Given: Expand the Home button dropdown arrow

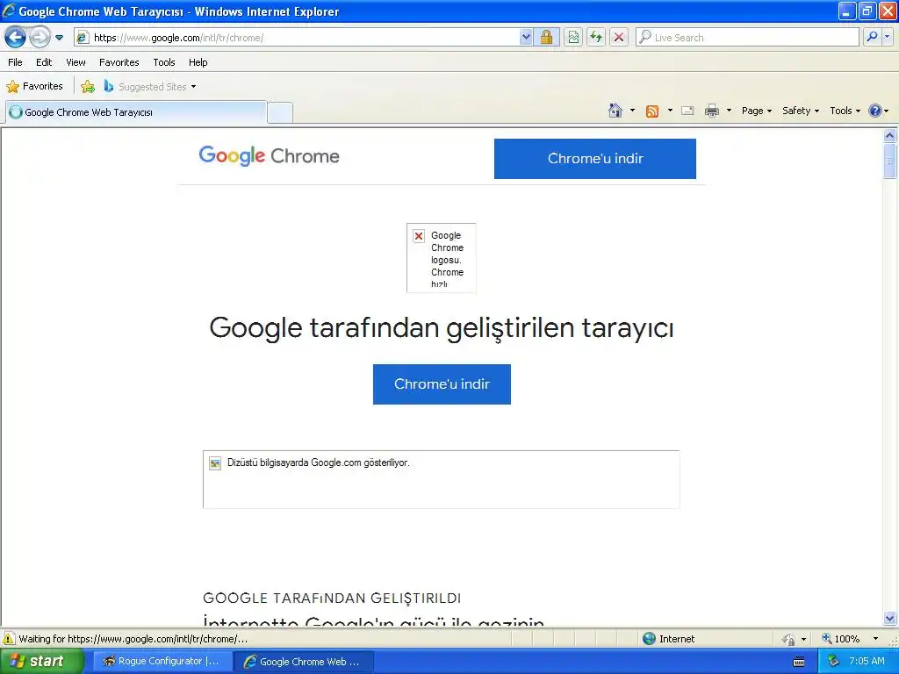Looking at the screenshot, I should click(632, 111).
